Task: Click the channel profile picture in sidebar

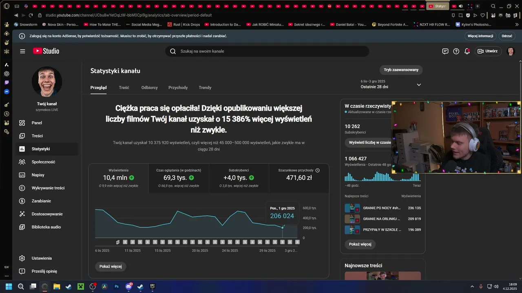Action: [47, 82]
